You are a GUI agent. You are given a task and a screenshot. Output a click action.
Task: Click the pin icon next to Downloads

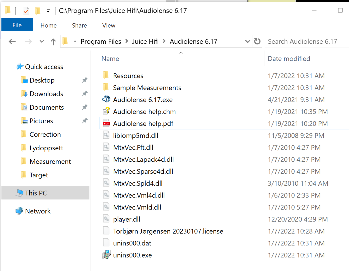click(x=85, y=94)
